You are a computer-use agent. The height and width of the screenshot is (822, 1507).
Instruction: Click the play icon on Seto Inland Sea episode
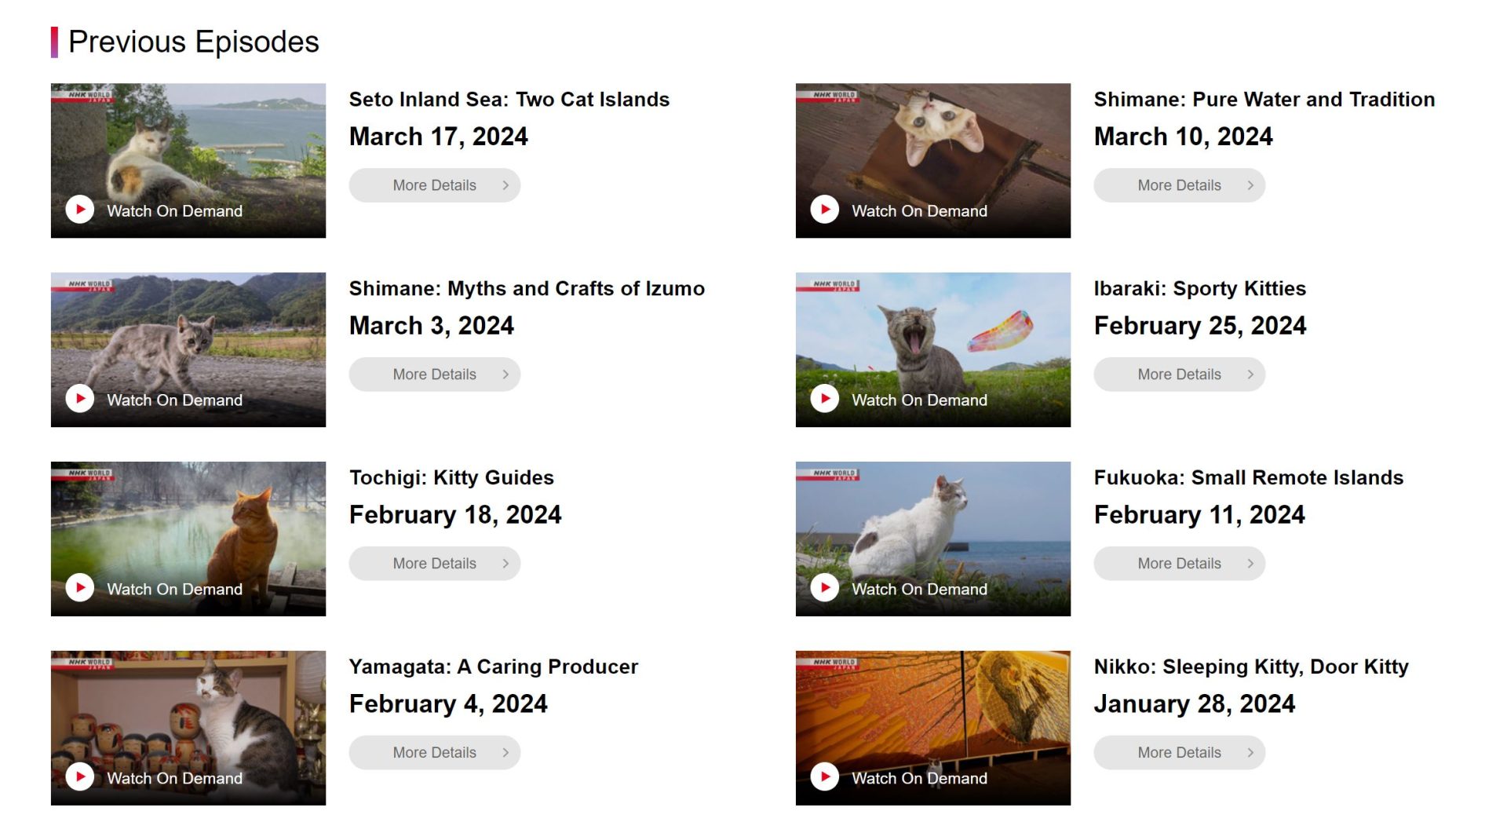click(x=79, y=210)
